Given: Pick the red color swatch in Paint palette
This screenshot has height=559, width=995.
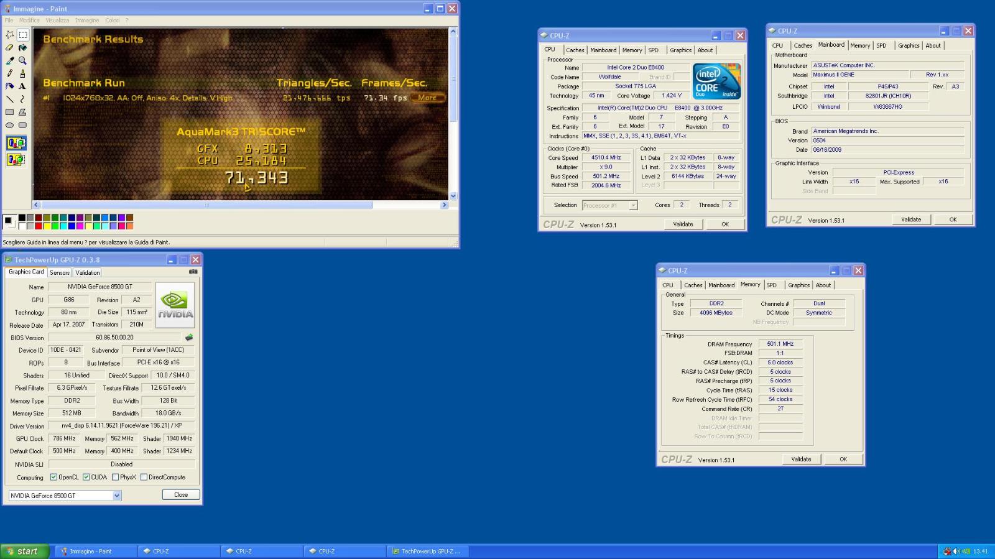Looking at the screenshot, I should pyautogui.click(x=39, y=226).
